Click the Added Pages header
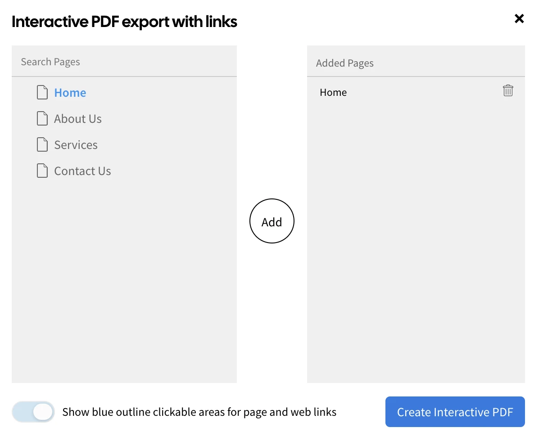Image resolution: width=534 pixels, height=441 pixels. [x=344, y=63]
